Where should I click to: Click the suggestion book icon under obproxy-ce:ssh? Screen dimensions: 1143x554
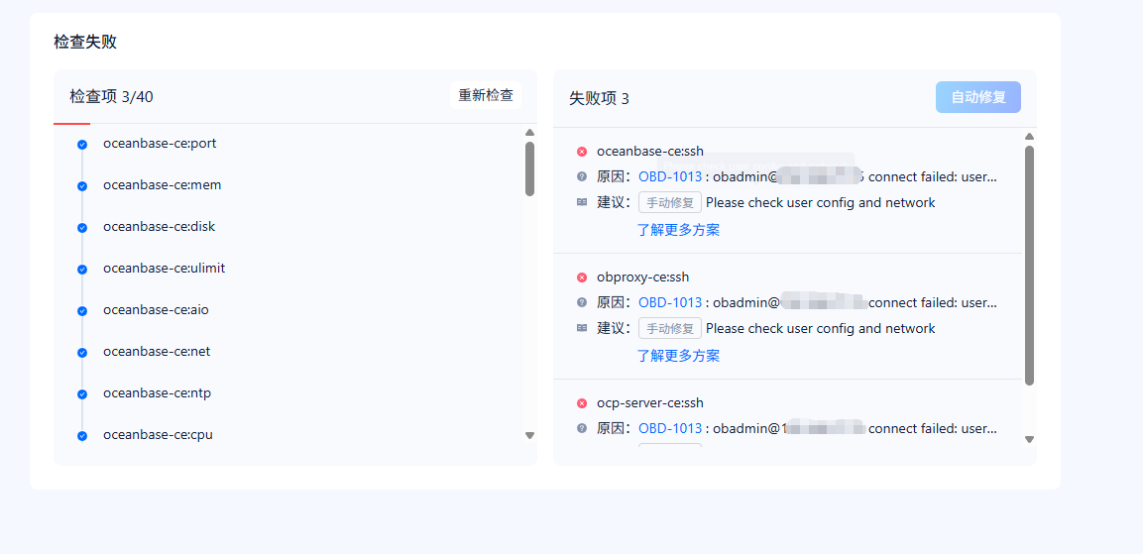[x=582, y=328]
